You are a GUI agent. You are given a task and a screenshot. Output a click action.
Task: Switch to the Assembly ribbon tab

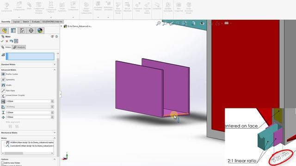[6, 22]
